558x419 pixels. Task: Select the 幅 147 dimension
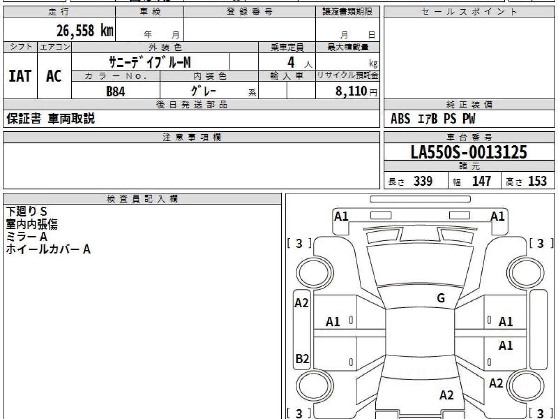tap(472, 181)
